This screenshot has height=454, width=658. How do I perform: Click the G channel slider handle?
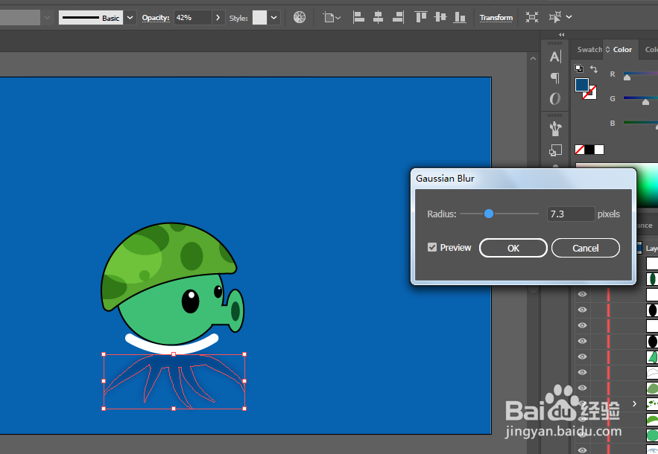(646, 102)
